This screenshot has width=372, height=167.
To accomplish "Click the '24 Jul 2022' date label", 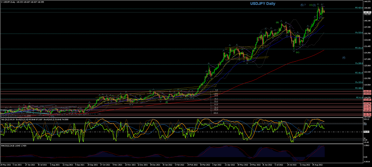I will tap(292, 165).
